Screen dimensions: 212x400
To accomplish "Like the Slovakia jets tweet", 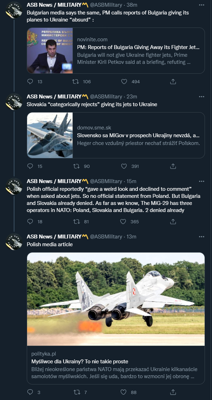I will (124, 166).
